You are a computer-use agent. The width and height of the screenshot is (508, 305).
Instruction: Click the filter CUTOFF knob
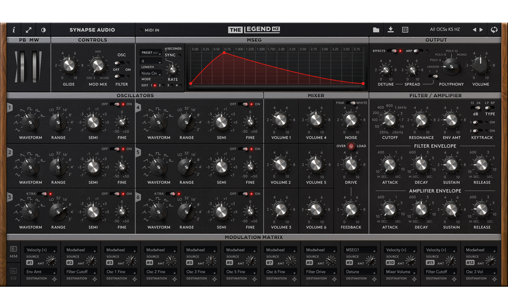point(389,120)
